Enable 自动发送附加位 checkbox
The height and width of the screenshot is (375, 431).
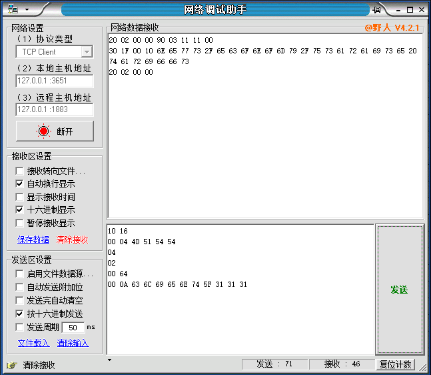point(19,287)
